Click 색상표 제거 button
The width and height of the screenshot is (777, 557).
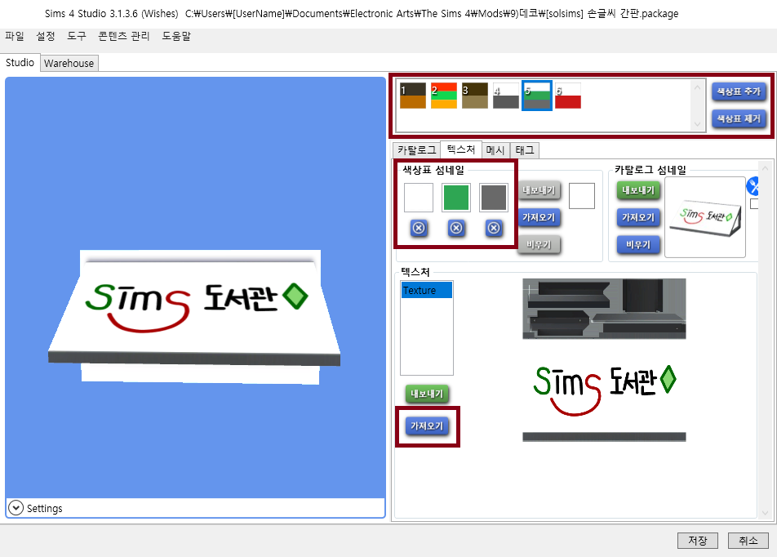click(739, 118)
